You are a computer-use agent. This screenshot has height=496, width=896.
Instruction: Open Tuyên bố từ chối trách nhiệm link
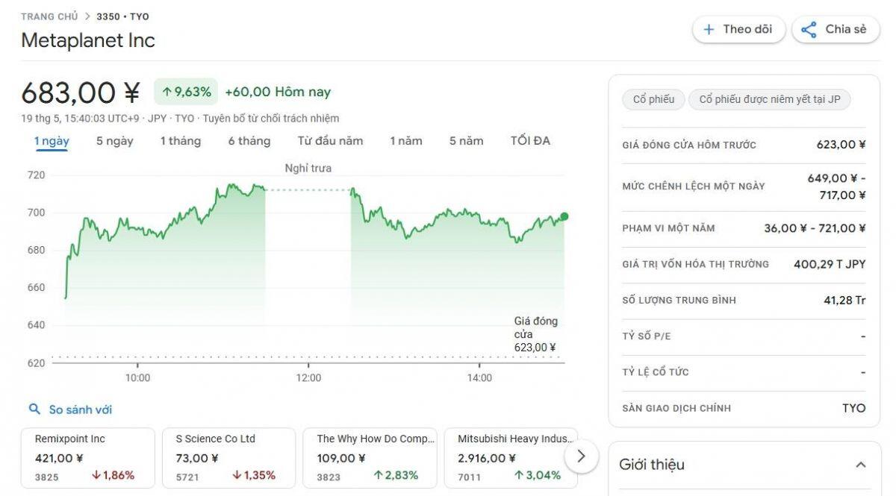(271, 118)
